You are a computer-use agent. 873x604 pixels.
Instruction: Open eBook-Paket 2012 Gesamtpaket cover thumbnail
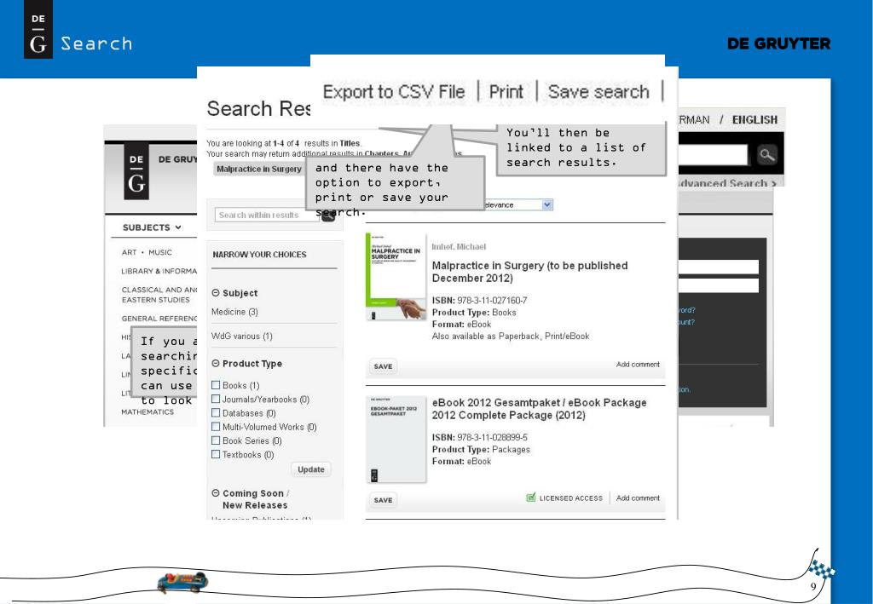[396, 440]
